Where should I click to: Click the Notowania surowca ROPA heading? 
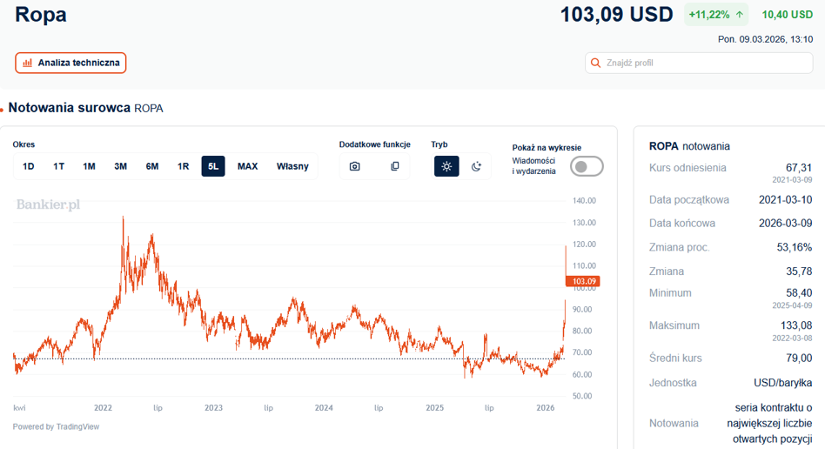coord(86,108)
